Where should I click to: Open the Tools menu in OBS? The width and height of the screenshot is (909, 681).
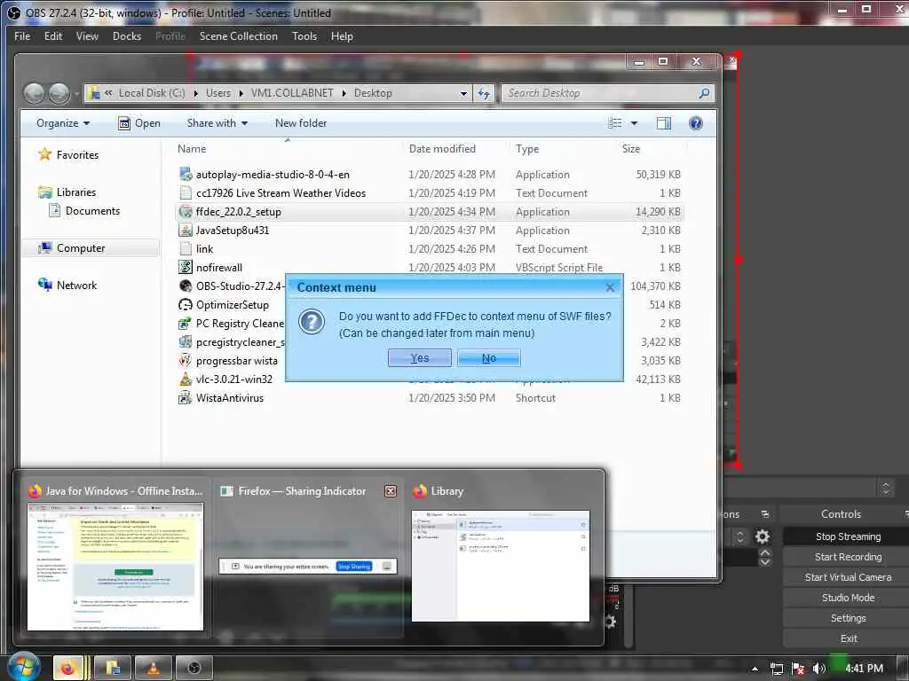(304, 35)
